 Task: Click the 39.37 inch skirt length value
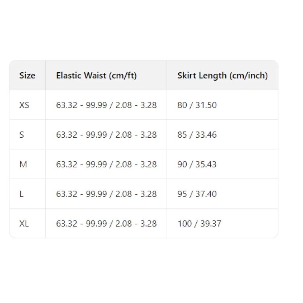click(x=210, y=224)
